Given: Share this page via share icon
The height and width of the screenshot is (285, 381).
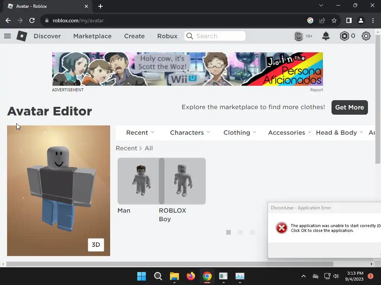Looking at the screenshot, I should click(x=322, y=21).
